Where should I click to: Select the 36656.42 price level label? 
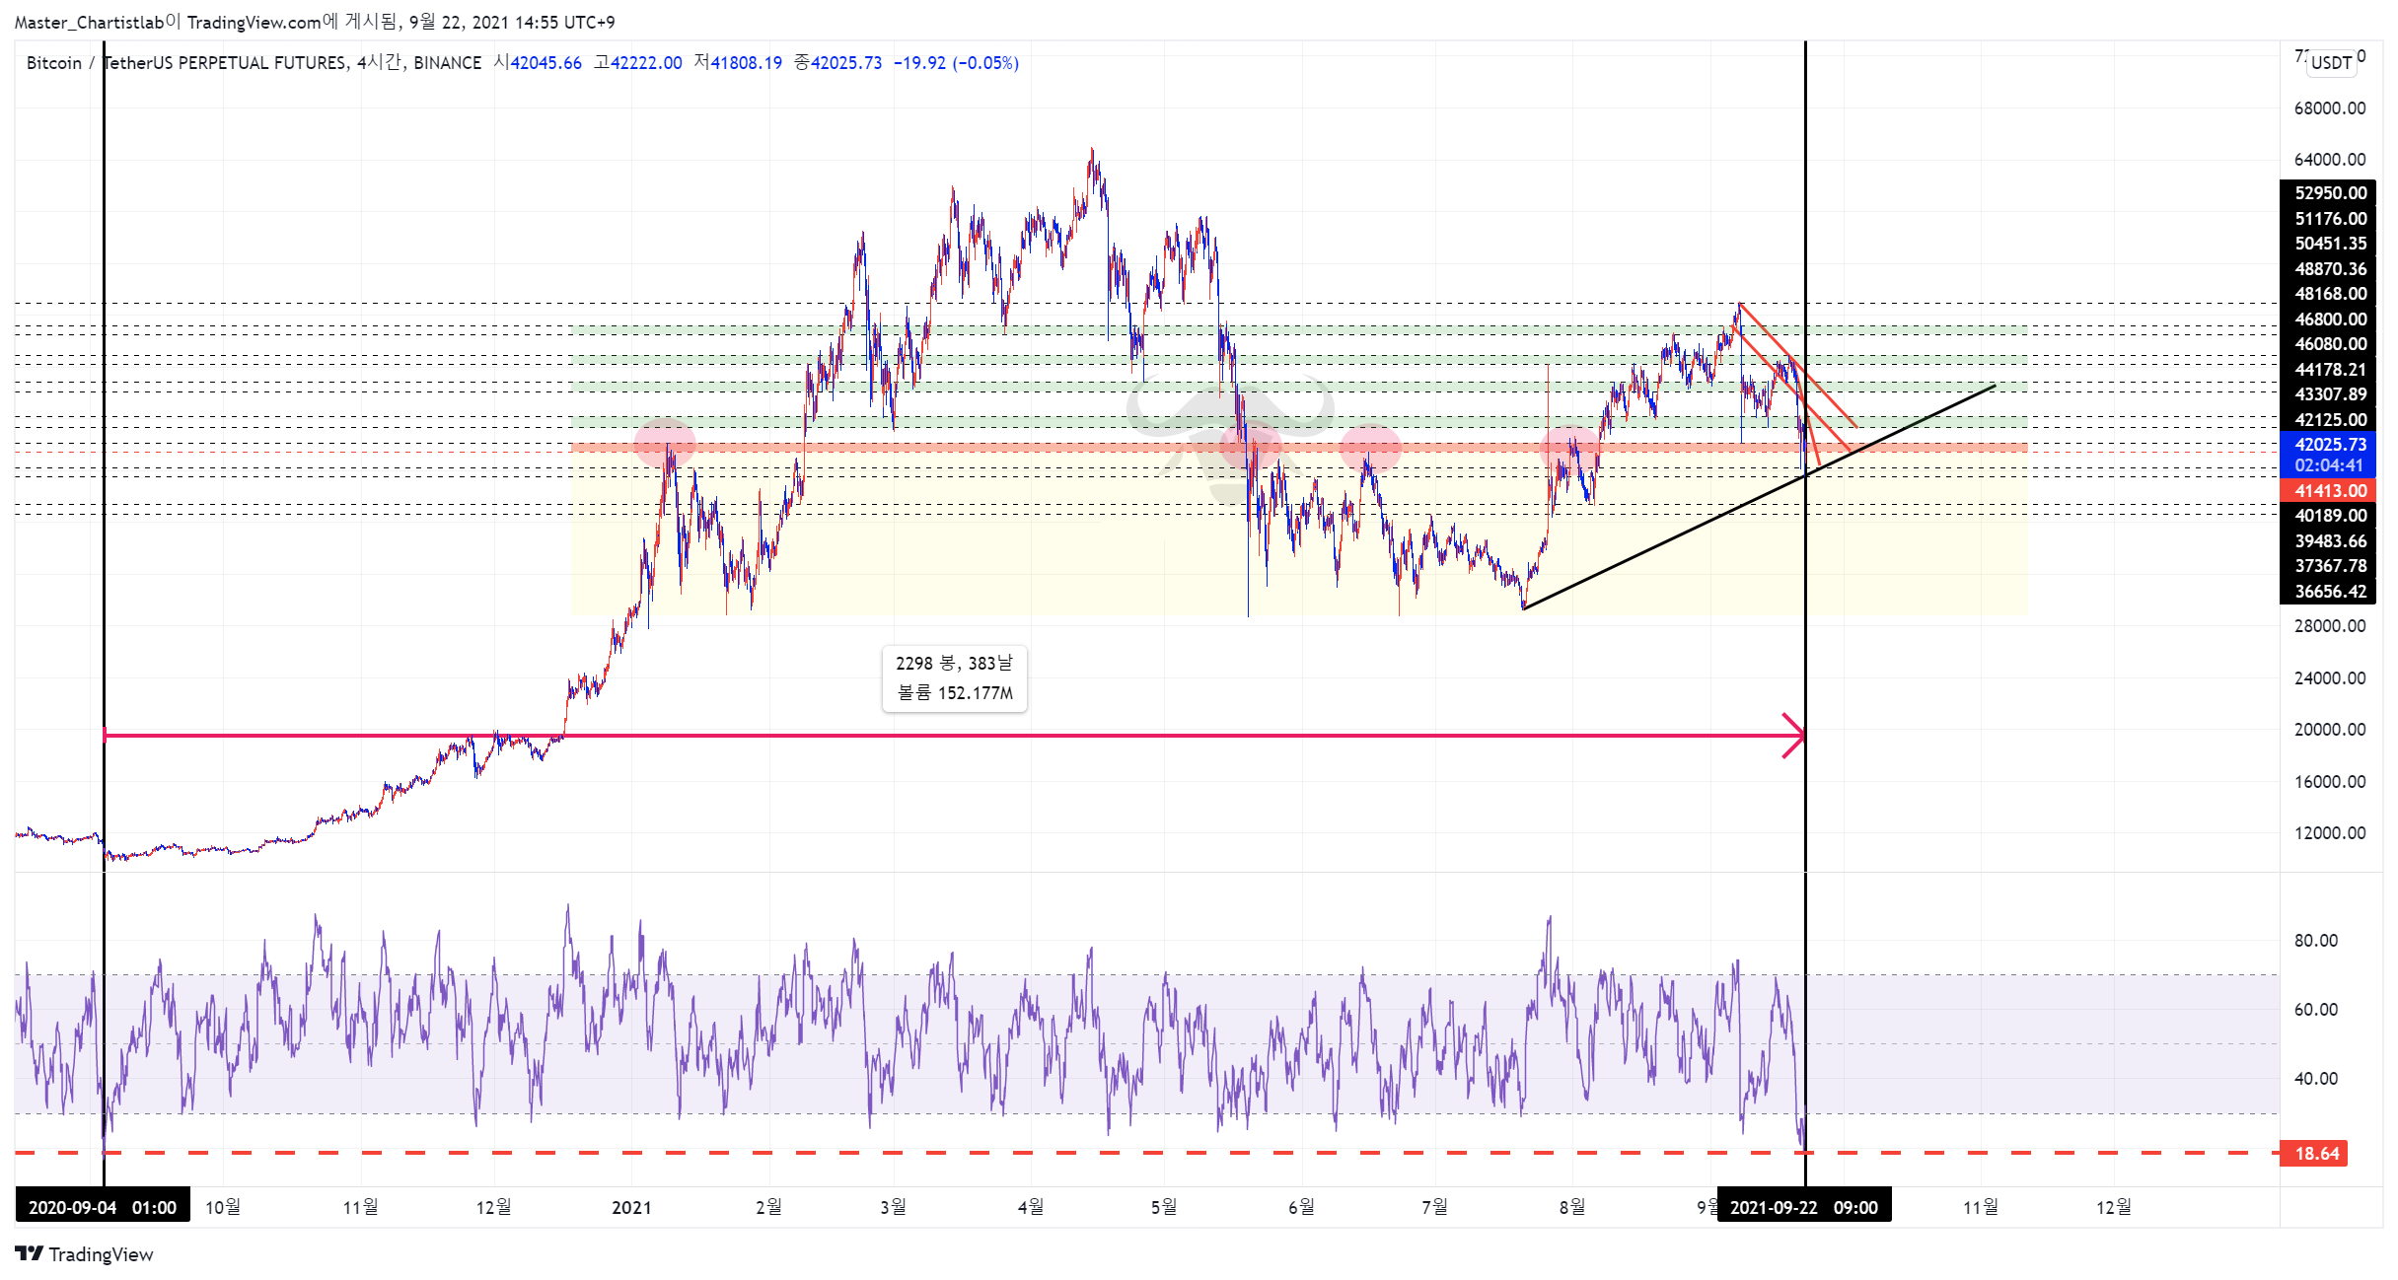click(2329, 592)
